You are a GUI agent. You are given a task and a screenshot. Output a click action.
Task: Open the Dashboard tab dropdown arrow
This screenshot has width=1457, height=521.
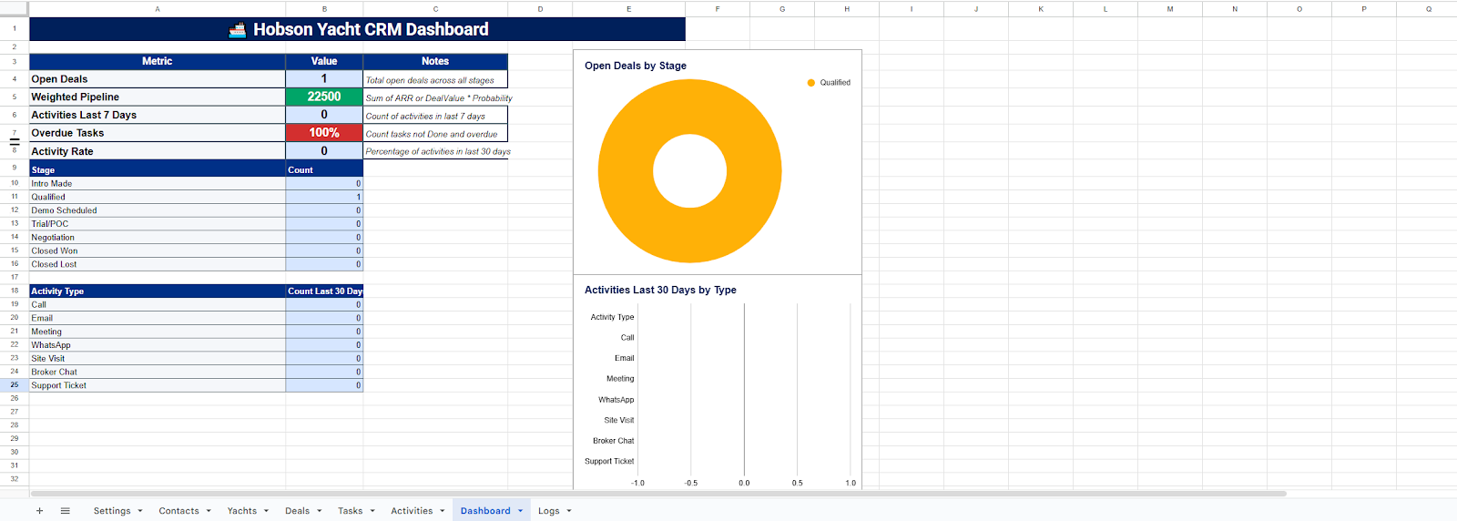click(x=521, y=511)
